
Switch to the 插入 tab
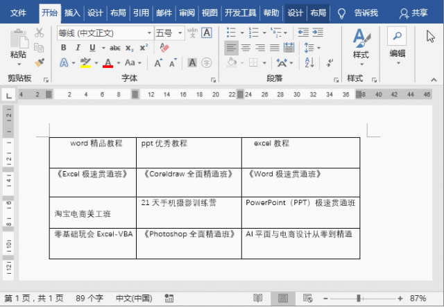point(72,13)
